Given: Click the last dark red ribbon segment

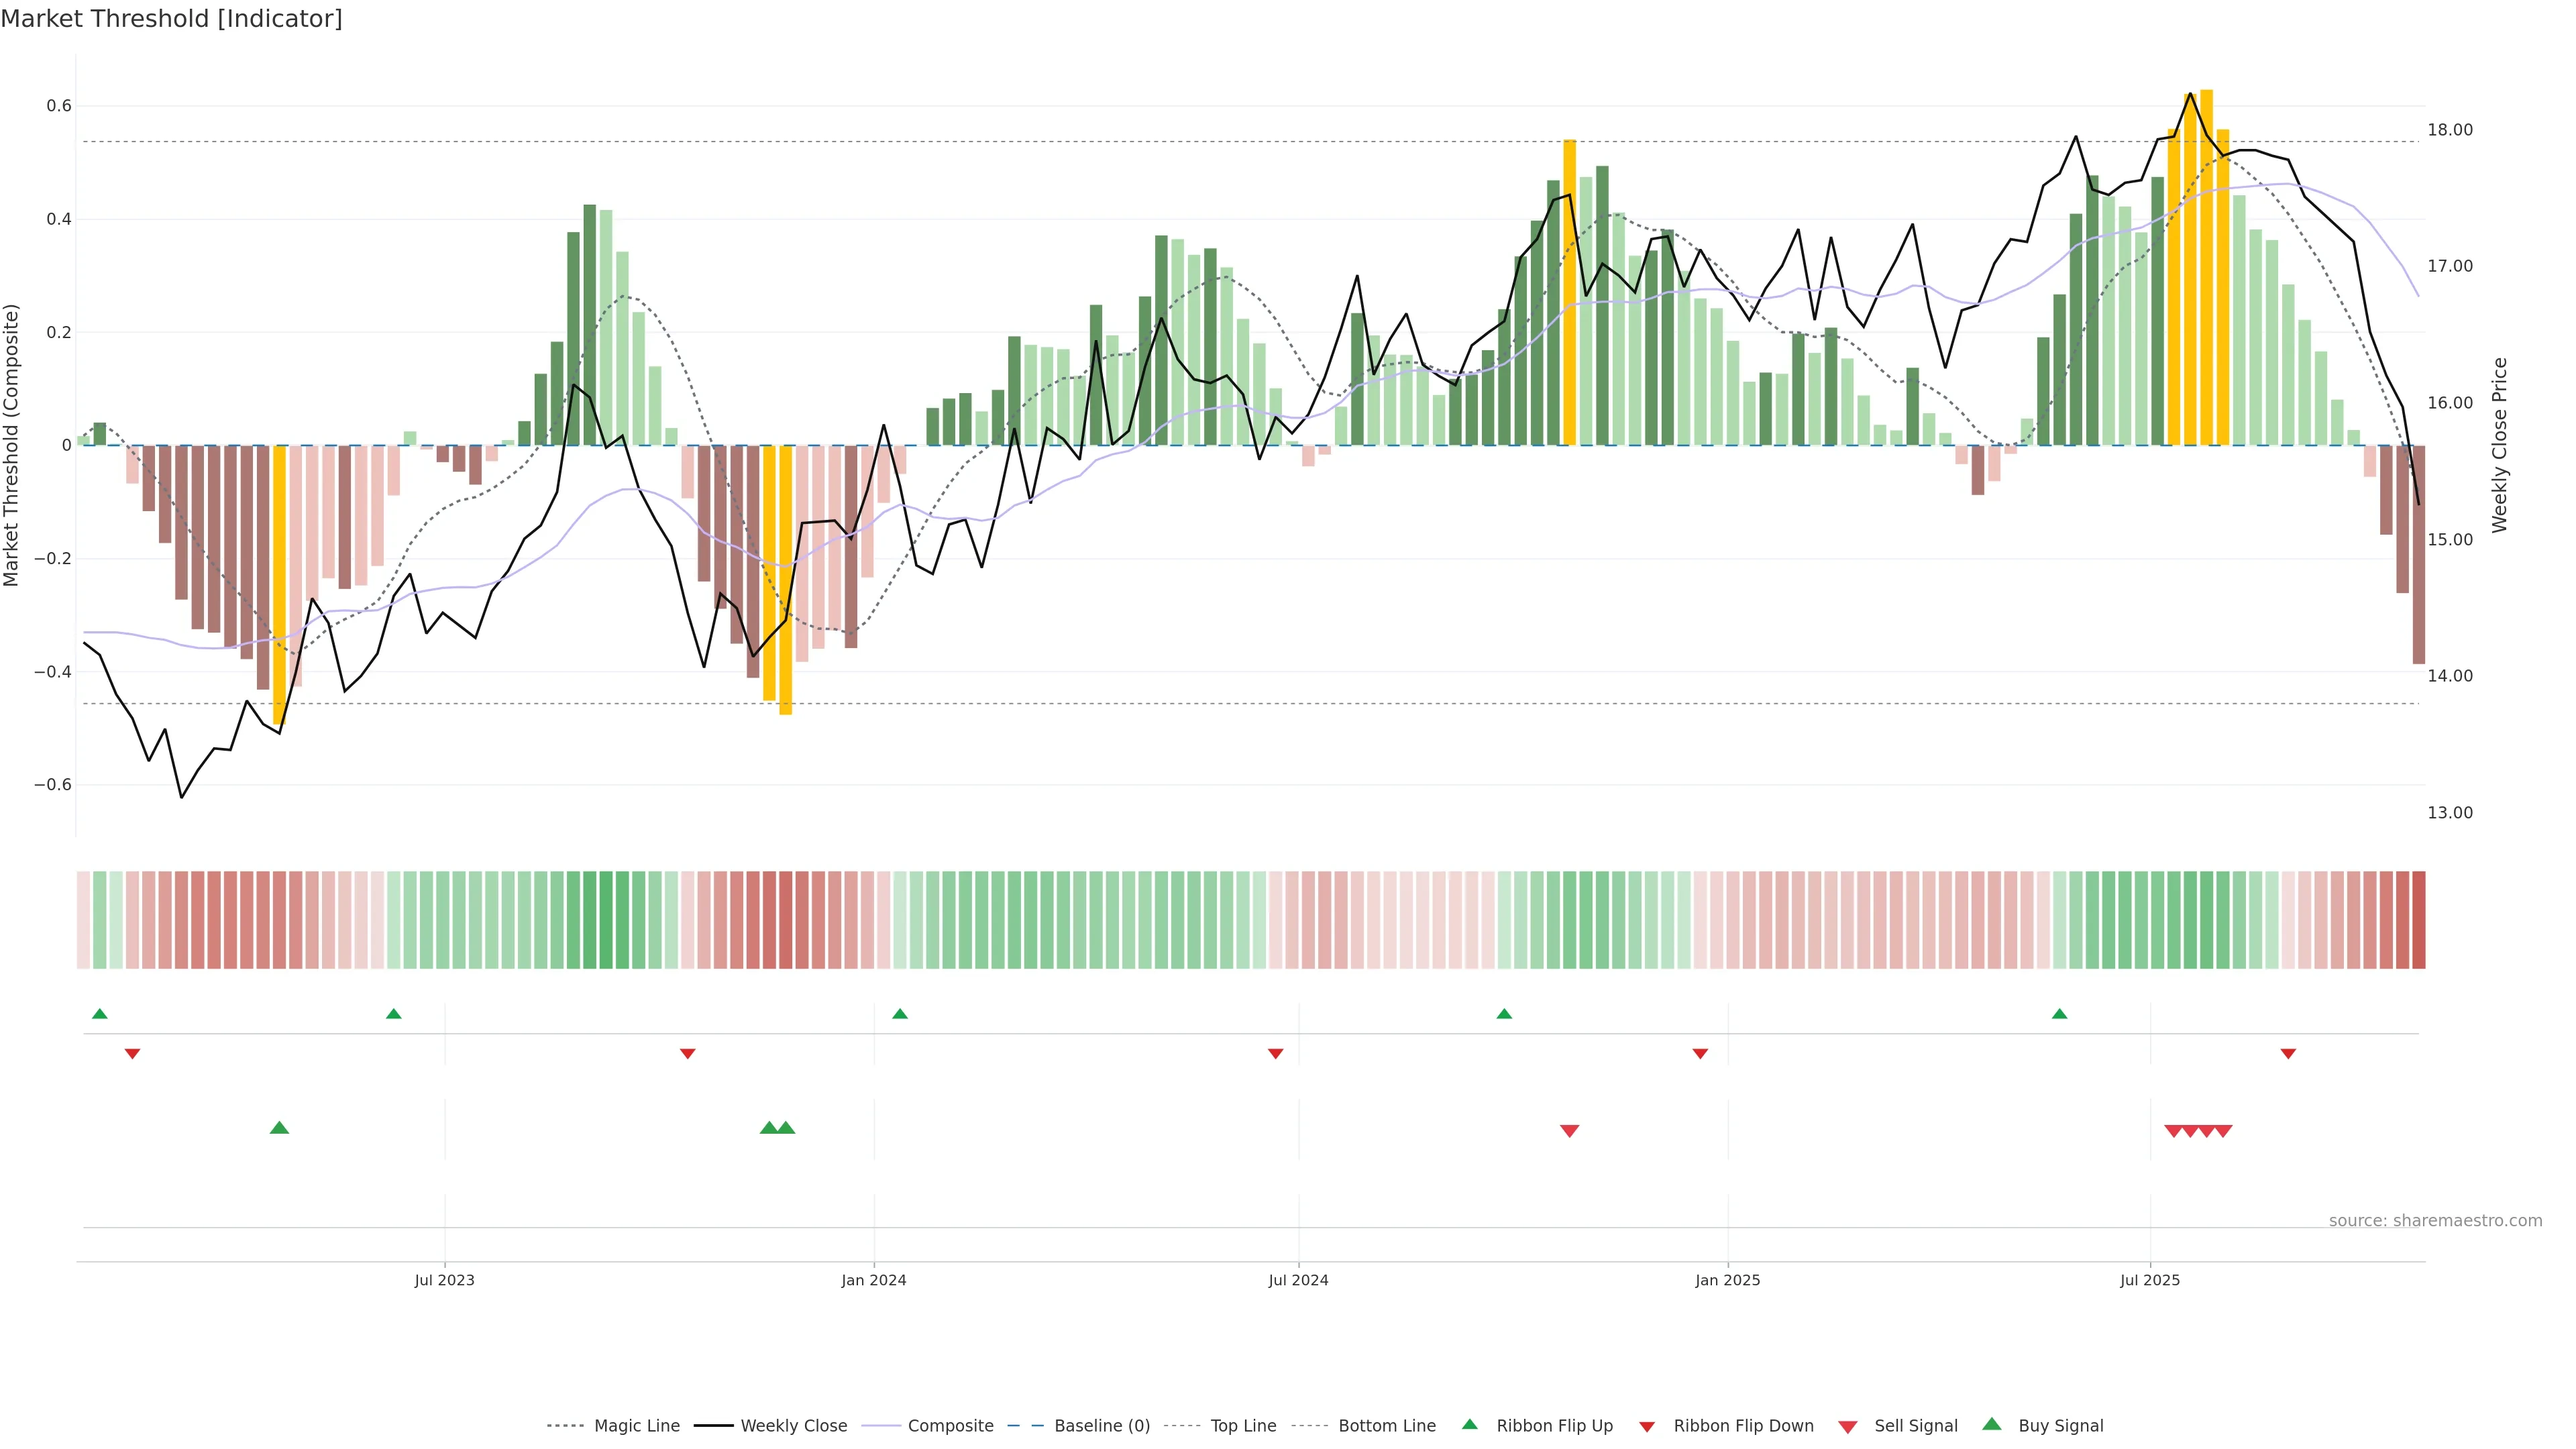Looking at the screenshot, I should [x=2418, y=920].
